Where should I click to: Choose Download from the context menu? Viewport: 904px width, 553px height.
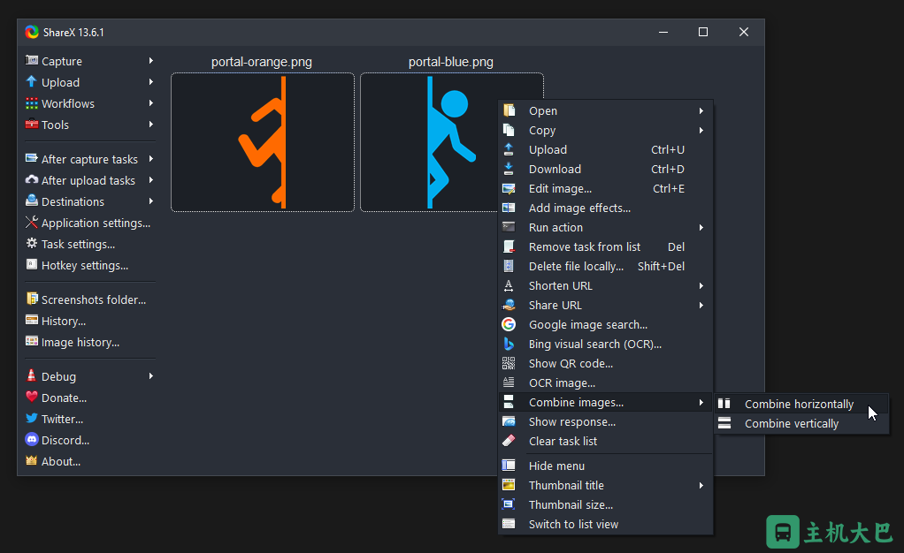[x=606, y=169]
